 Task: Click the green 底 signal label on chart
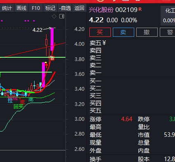[x=31, y=99]
